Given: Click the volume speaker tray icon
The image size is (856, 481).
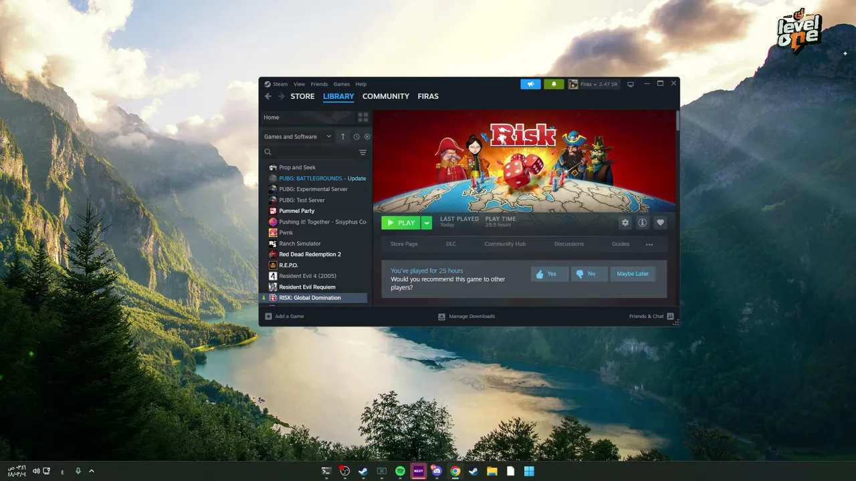Looking at the screenshot, I should 36,471.
